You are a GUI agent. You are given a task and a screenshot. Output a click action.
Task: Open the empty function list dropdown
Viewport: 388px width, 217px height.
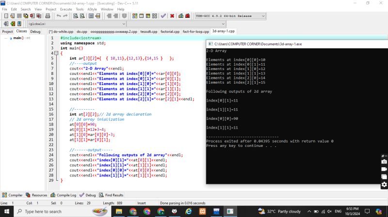[176, 24]
